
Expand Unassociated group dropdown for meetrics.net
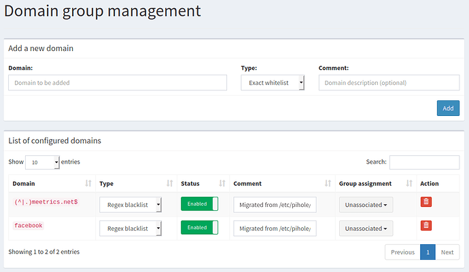click(366, 205)
